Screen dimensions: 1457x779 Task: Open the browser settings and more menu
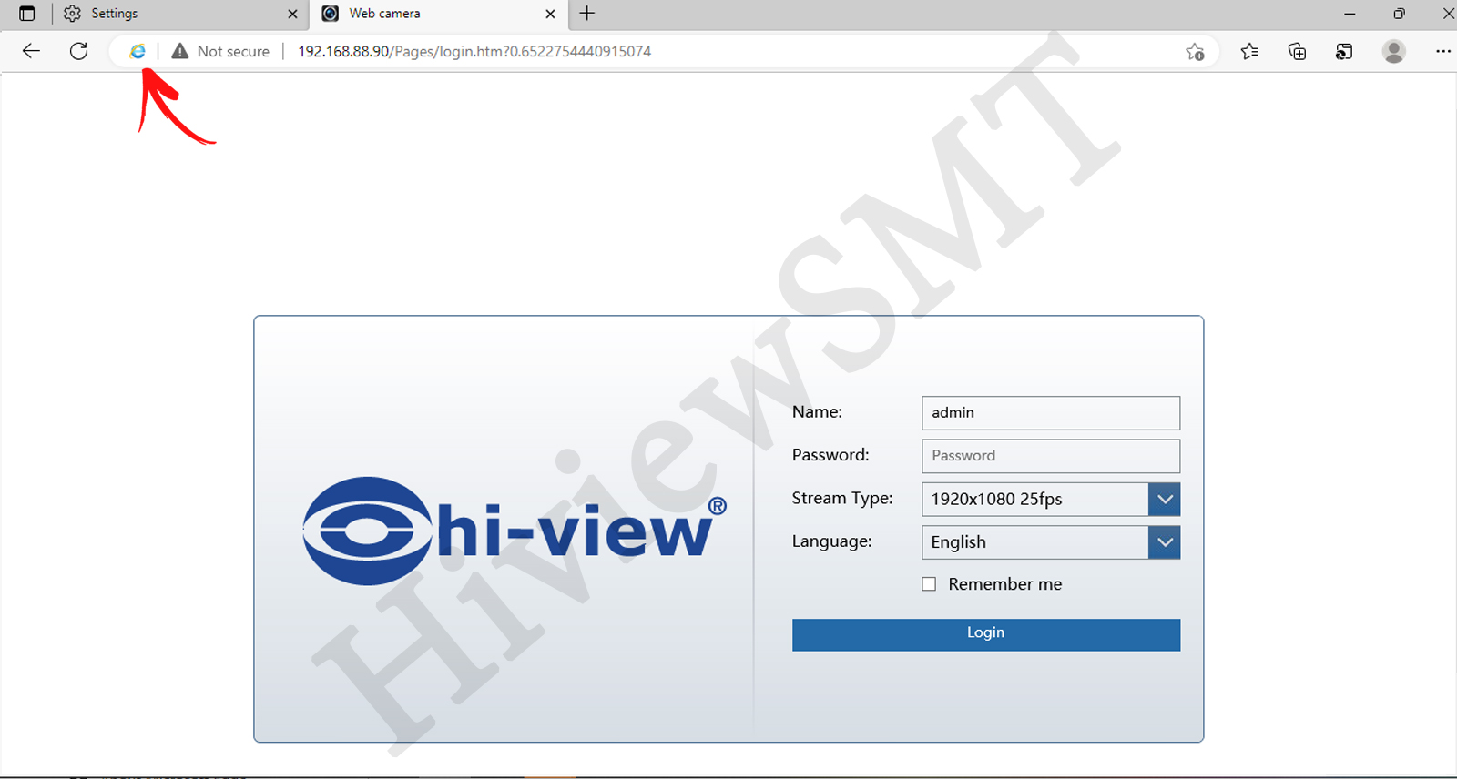[x=1442, y=52]
